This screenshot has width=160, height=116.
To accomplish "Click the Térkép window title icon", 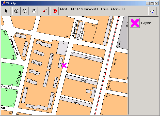I will (3, 3).
